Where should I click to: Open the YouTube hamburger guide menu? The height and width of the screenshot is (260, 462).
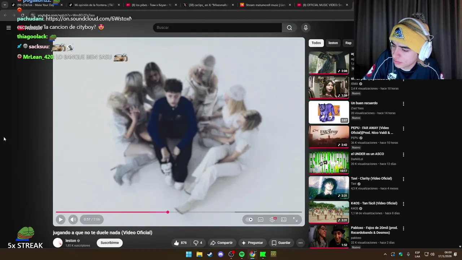(x=9, y=27)
